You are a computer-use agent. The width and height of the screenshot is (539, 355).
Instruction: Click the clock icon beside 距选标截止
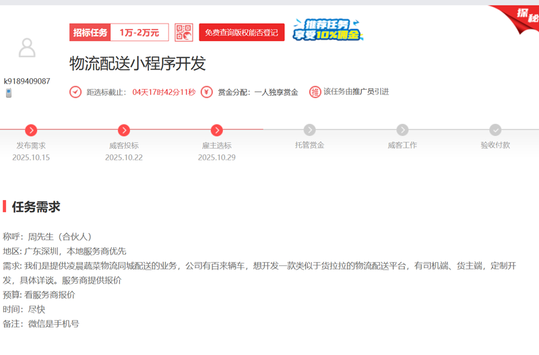click(75, 92)
